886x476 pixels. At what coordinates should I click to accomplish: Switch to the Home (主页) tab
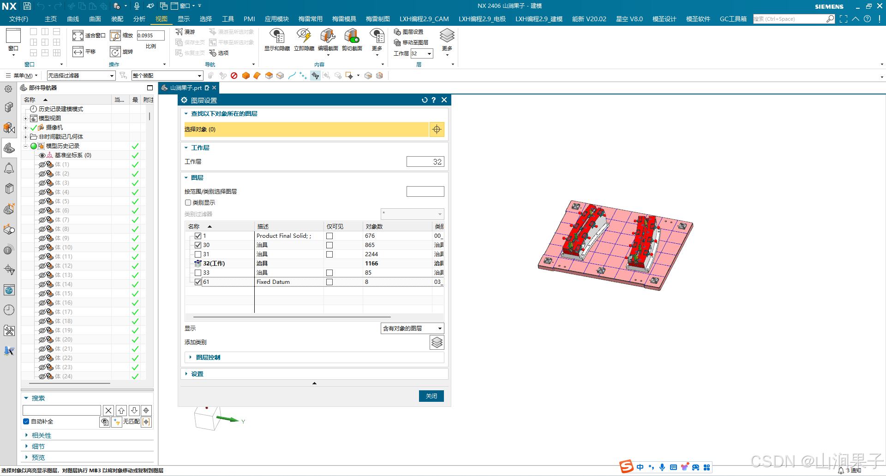tap(51, 19)
